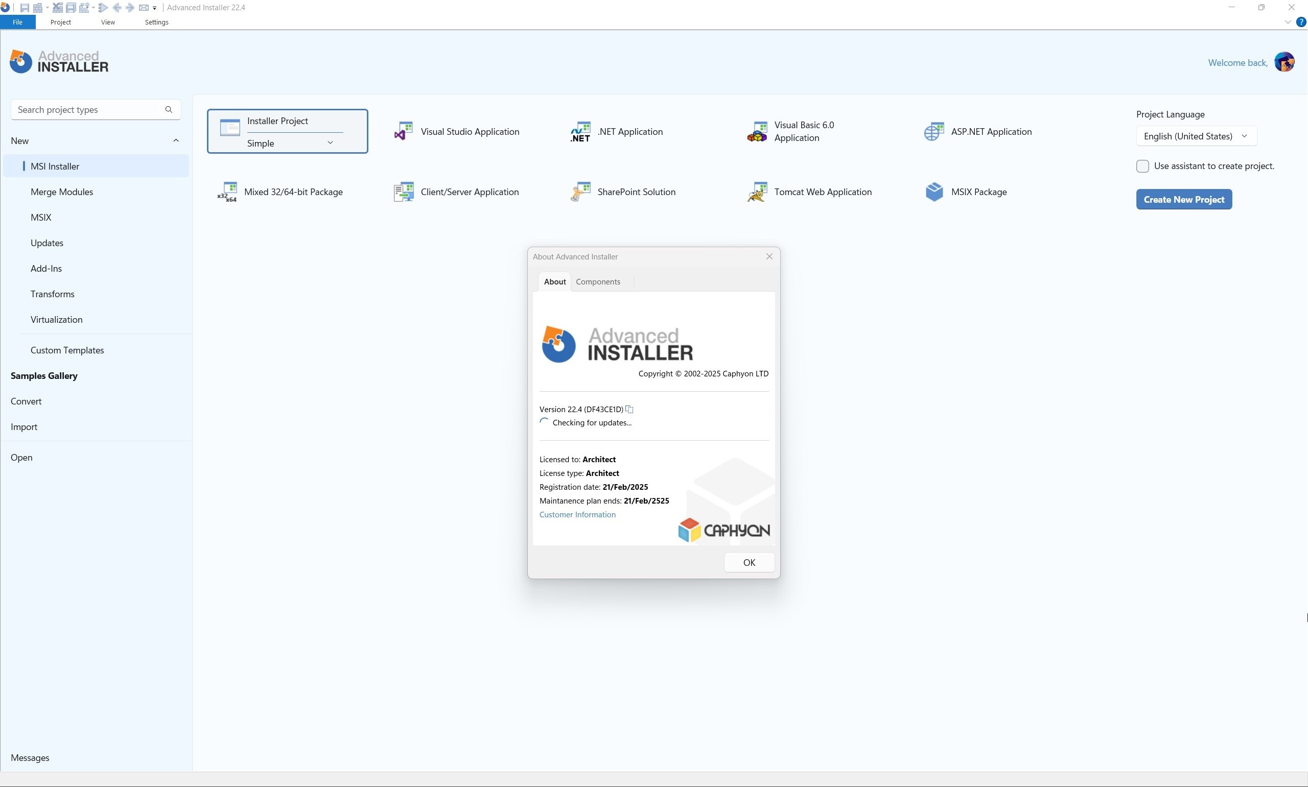Click the Build with lightbulb options icon
The height and width of the screenshot is (787, 1308).
84,8
